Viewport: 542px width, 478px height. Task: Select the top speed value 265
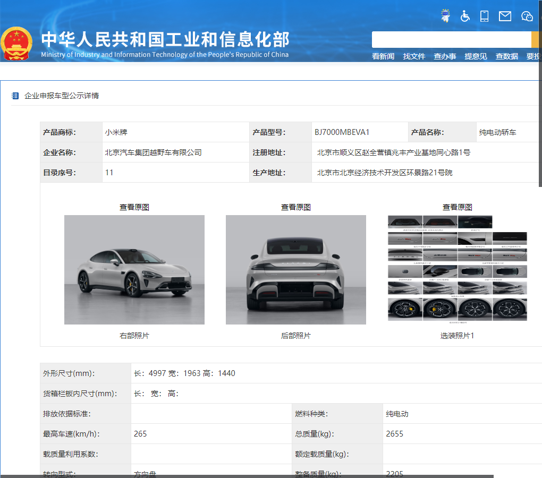pos(140,434)
